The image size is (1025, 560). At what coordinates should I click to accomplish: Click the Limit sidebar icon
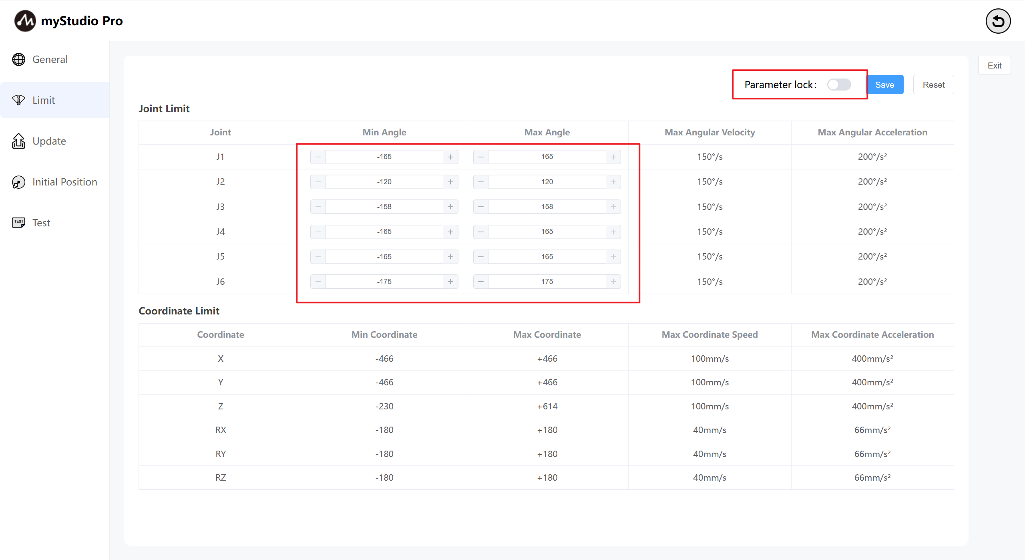[18, 100]
